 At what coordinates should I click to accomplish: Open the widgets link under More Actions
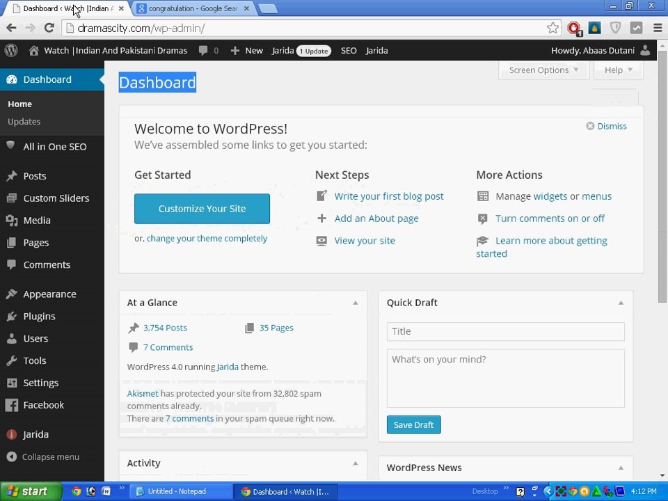550,196
